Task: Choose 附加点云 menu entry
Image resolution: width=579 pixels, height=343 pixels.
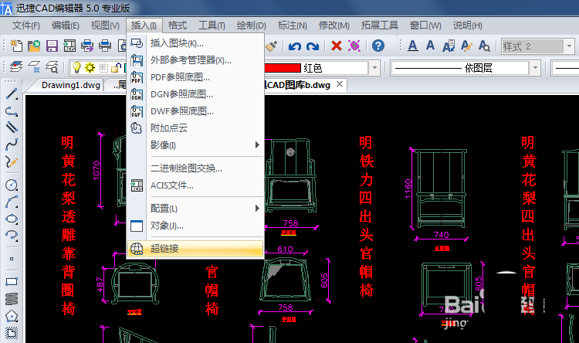Action: pos(195,128)
